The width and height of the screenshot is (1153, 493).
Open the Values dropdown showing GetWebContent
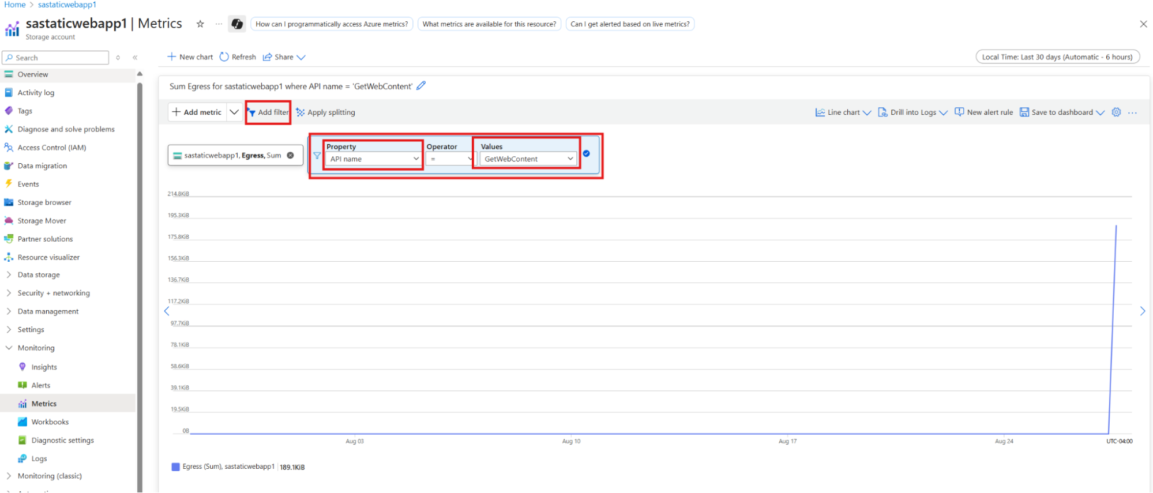pyautogui.click(x=528, y=159)
